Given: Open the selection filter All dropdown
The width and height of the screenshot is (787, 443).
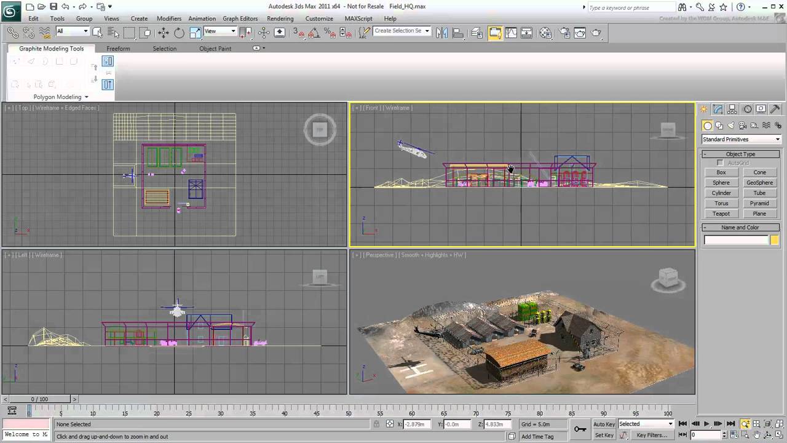Looking at the screenshot, I should pos(72,31).
